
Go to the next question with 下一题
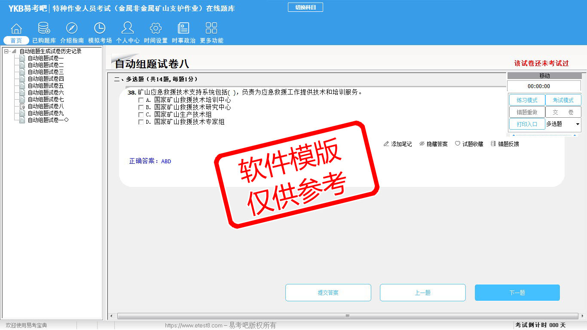tap(517, 293)
